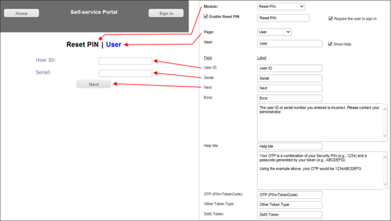Click the Error label text field
The image size is (391, 221).
(x=290, y=98)
